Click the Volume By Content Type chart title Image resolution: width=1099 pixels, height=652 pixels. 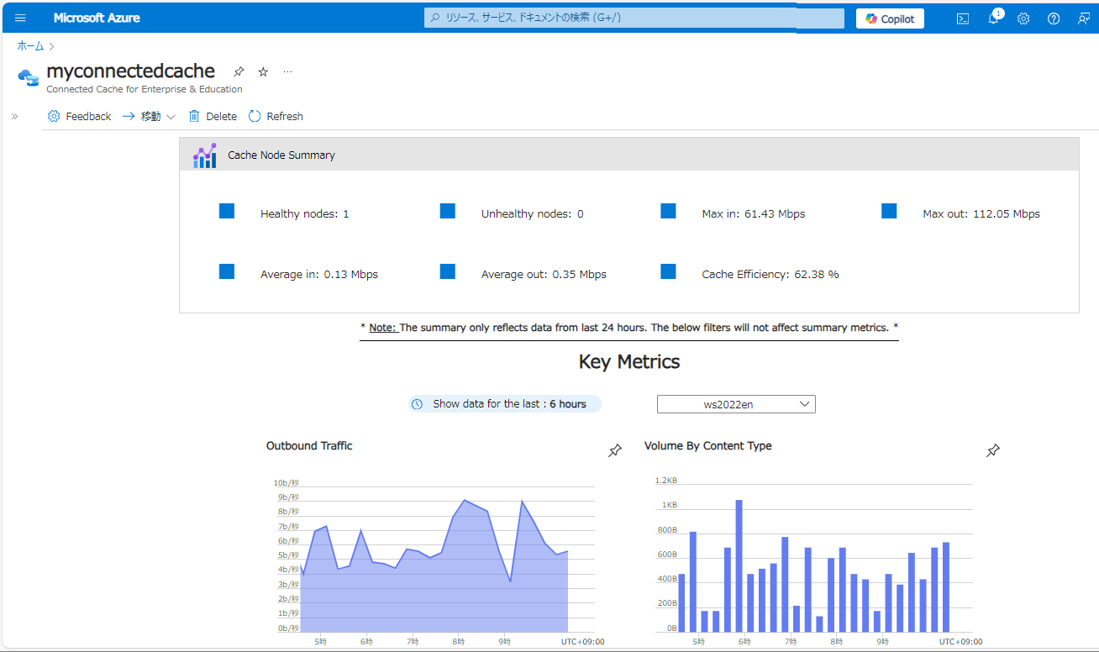pos(708,446)
